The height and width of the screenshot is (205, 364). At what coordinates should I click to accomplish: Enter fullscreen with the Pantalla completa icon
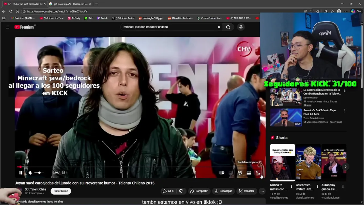(x=258, y=173)
